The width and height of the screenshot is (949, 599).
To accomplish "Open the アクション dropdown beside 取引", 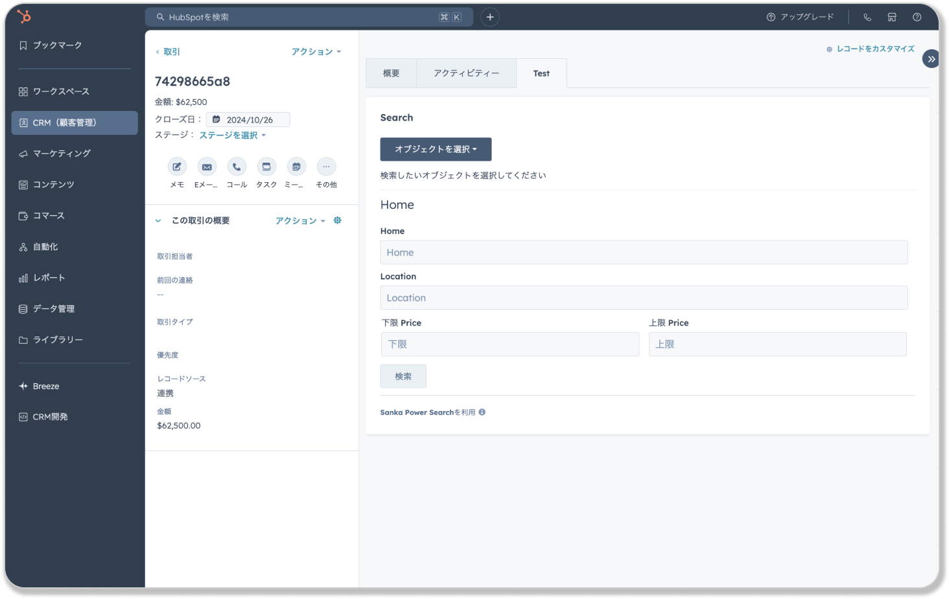I will tap(316, 52).
